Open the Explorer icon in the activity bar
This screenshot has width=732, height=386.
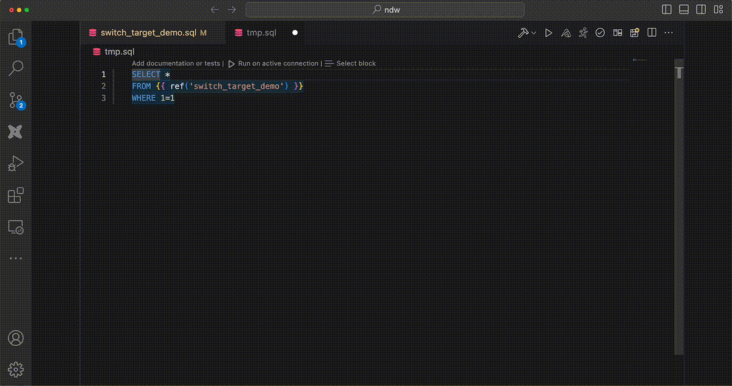click(16, 37)
